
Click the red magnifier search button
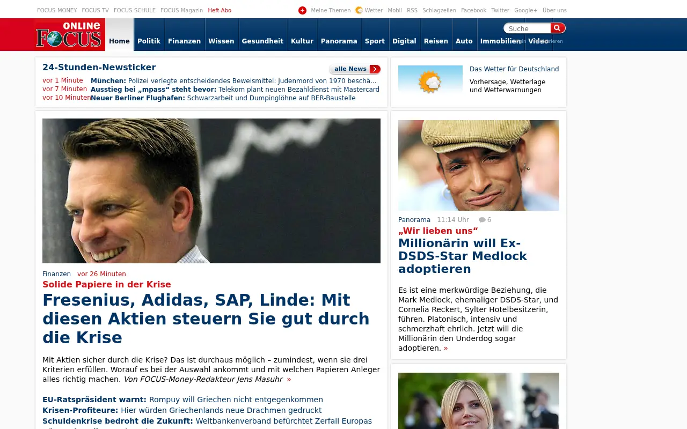[x=558, y=28]
